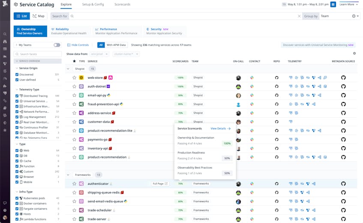
Task: Toggle the My Teams switch
Action: [x=57, y=45]
